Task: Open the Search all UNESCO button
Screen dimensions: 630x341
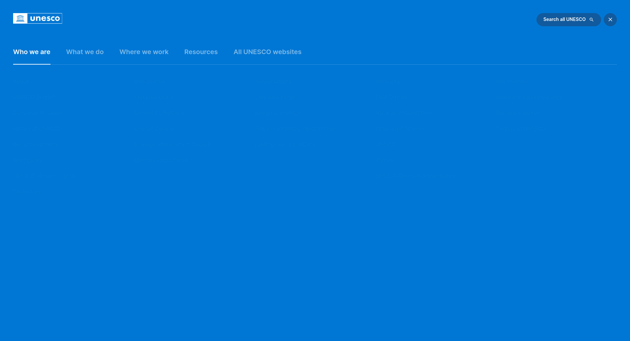Action: tap(568, 20)
